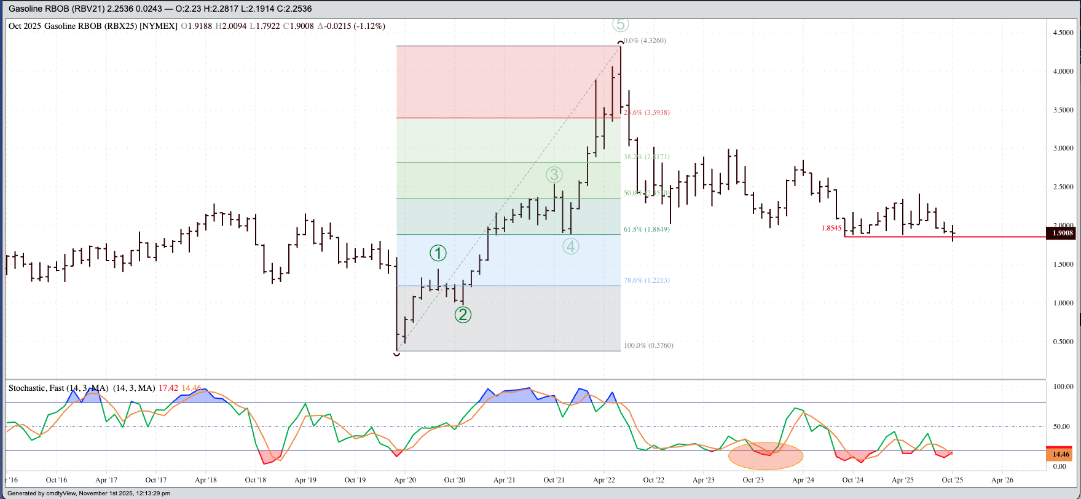Click the circled wave 3 marker
The image size is (1081, 499).
(x=554, y=175)
